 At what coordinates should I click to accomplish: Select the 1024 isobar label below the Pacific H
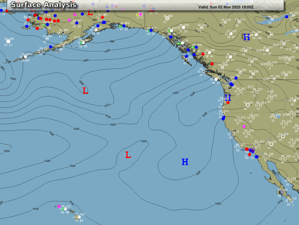click(198, 172)
